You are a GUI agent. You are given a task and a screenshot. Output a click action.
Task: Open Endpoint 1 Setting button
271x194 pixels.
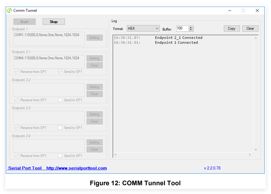pos(95,37)
